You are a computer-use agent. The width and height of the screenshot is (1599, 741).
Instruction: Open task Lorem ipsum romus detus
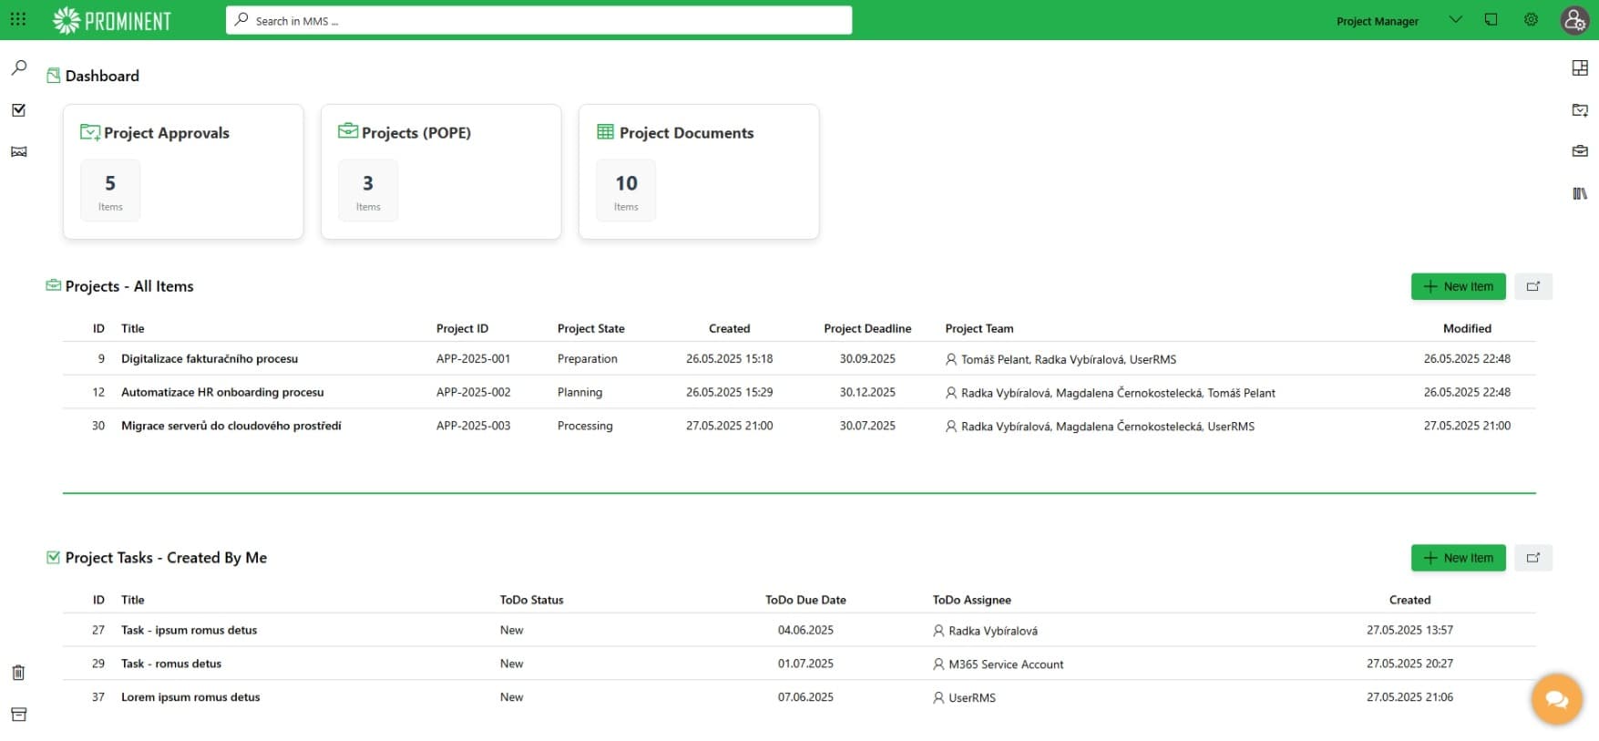(x=190, y=697)
